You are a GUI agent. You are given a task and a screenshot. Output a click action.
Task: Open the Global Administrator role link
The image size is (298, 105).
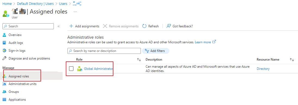click(x=98, y=69)
